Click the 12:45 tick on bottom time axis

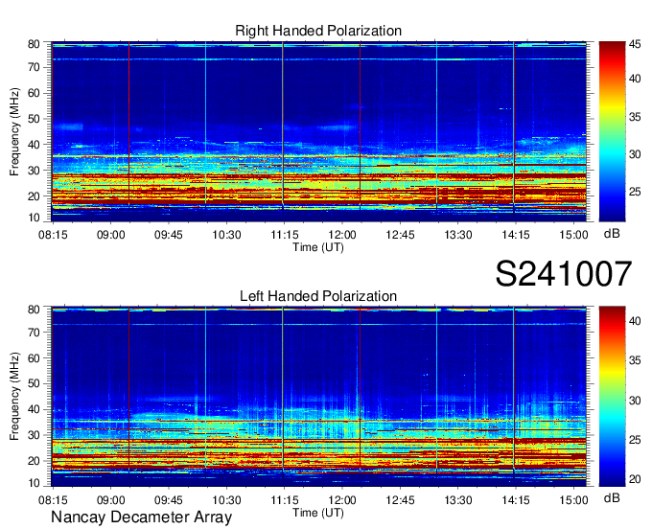[400, 500]
